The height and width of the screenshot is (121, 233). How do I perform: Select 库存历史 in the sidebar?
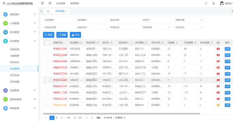pos(15,62)
